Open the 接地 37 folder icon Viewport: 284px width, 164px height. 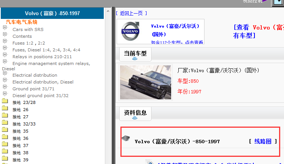tap(5, 144)
